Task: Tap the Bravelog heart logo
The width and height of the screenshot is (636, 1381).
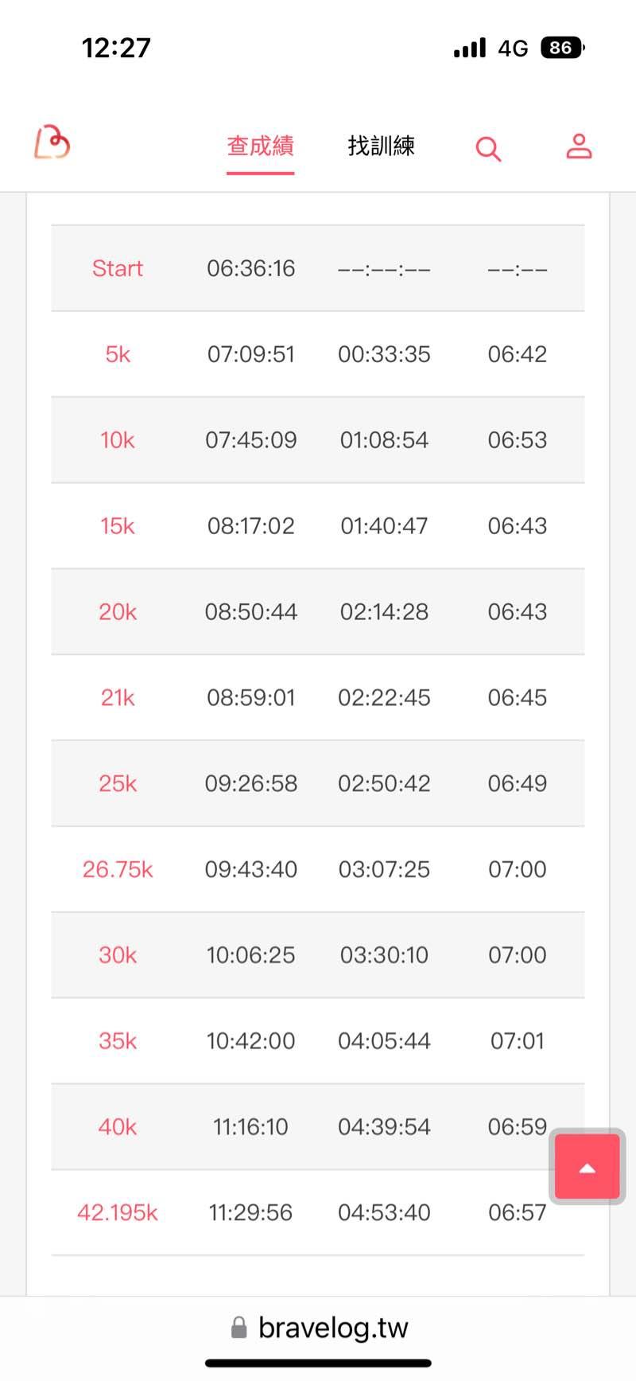Action: pos(52,143)
